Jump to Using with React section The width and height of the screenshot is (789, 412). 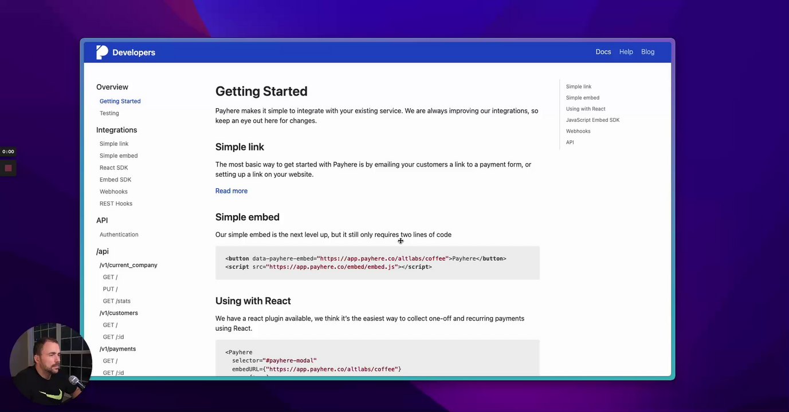[586, 109]
